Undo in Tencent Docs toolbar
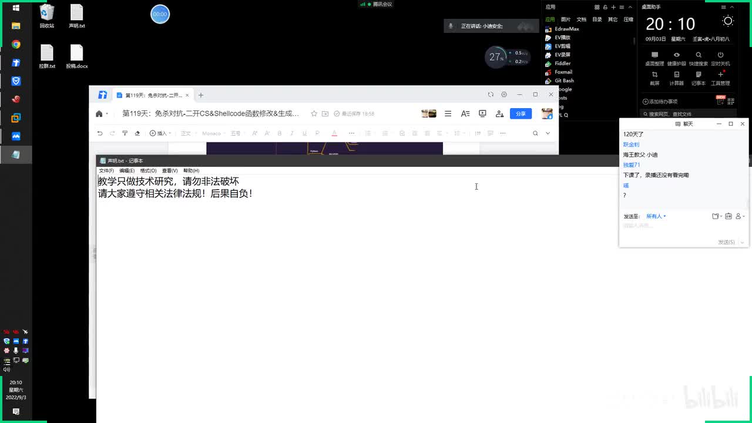Image resolution: width=752 pixels, height=423 pixels. tap(100, 133)
